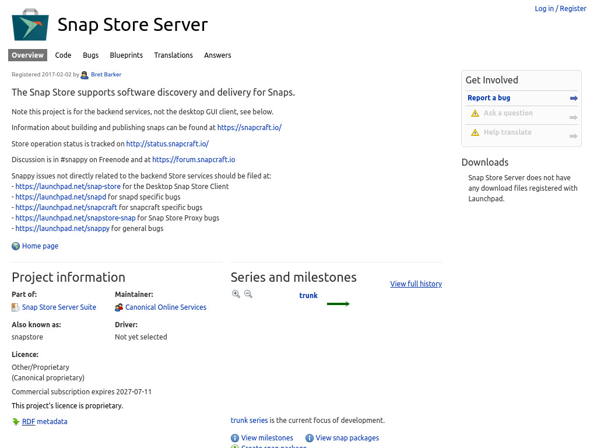Click 'Commercial subscription expires 2027-07-11' text
Screen dimensions: 597x448
(x=82, y=392)
